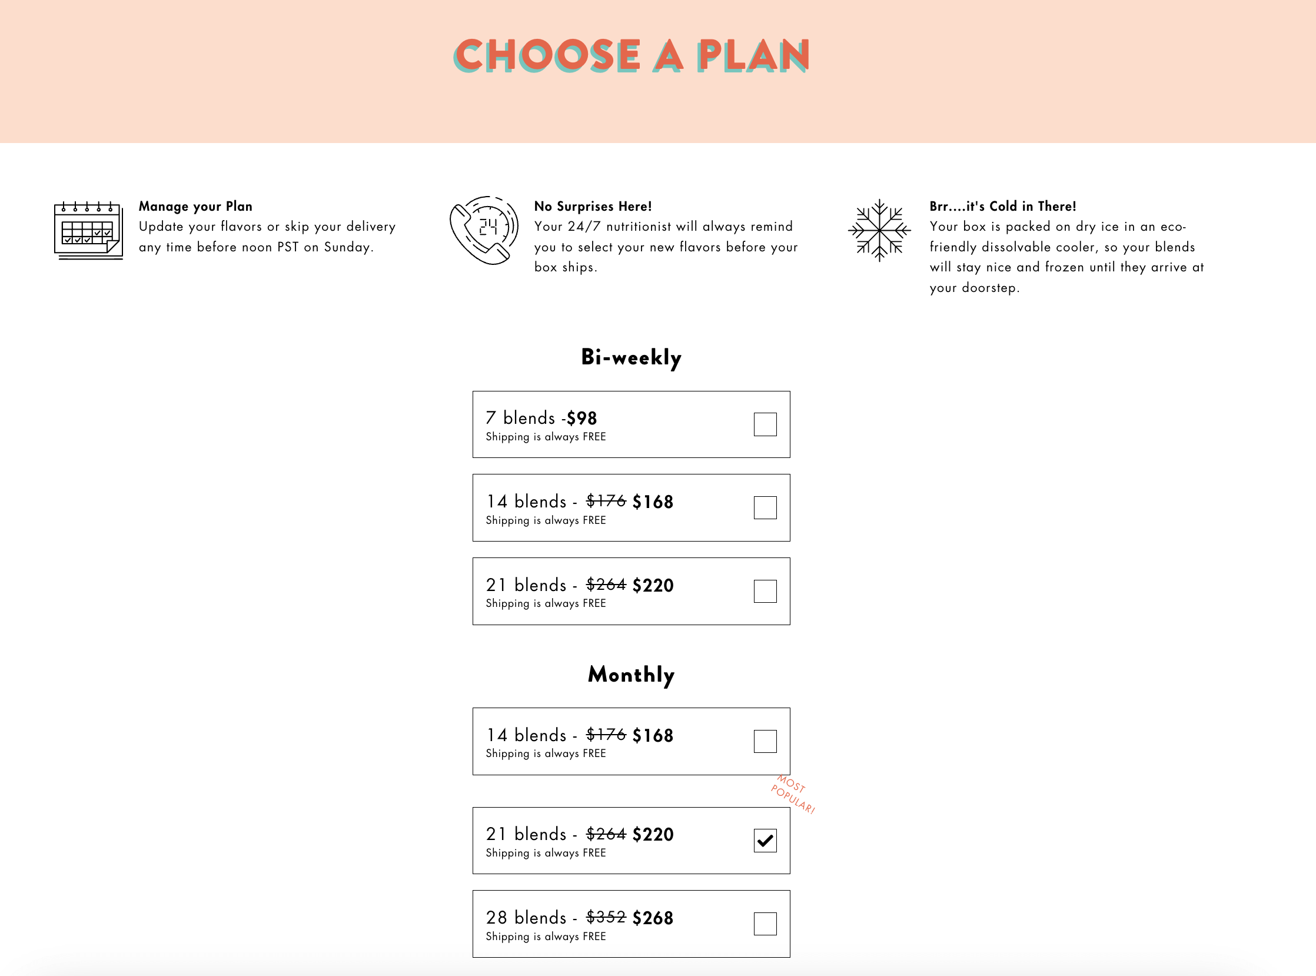Image resolution: width=1316 pixels, height=976 pixels.
Task: Click the Manage your Plan heading
Action: coord(195,206)
